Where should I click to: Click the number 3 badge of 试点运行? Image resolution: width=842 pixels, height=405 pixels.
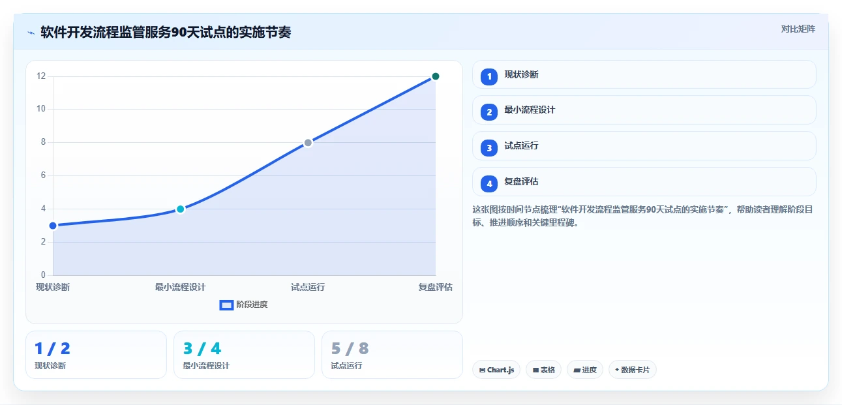pyautogui.click(x=489, y=148)
